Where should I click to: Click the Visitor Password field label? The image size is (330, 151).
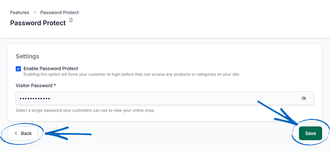tap(34, 85)
